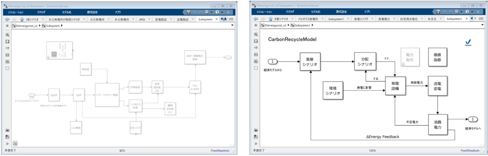Open the Help dropdown arrow in right window
Screen dimensions: 488x156
[472, 12]
